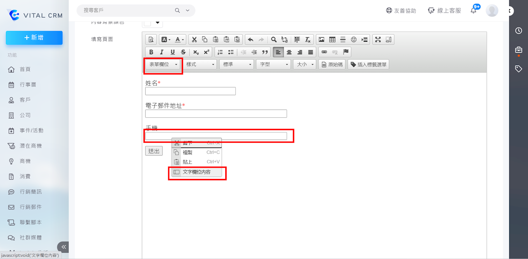Click the undo arrow
Viewport: 528px width, 259px height.
[251, 40]
